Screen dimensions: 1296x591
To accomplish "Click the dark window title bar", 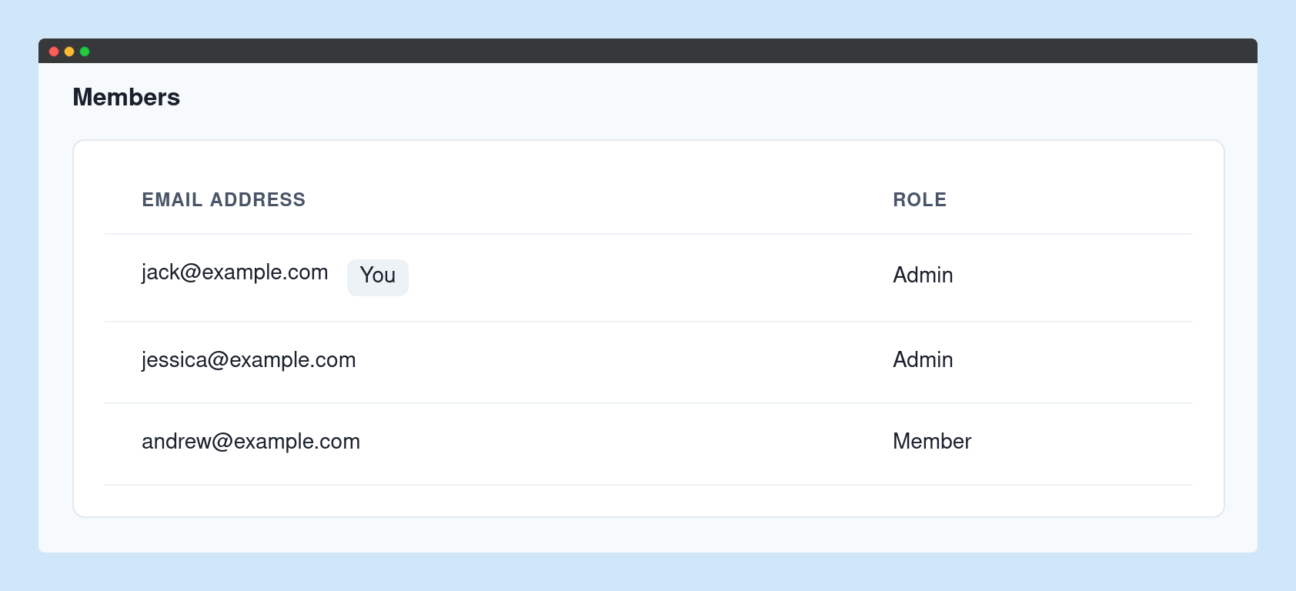I will (x=646, y=51).
